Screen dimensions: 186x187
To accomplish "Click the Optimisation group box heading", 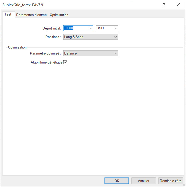I will 17,47.
